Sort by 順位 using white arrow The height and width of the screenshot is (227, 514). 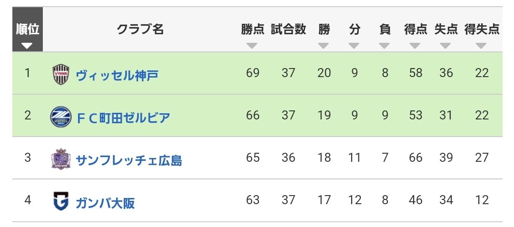coord(27,46)
